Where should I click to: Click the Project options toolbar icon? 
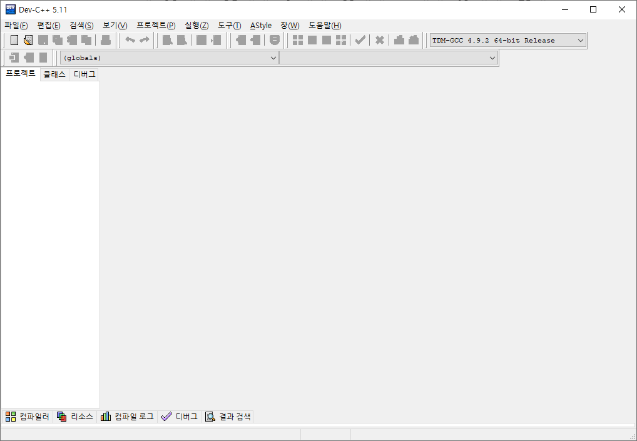[275, 40]
